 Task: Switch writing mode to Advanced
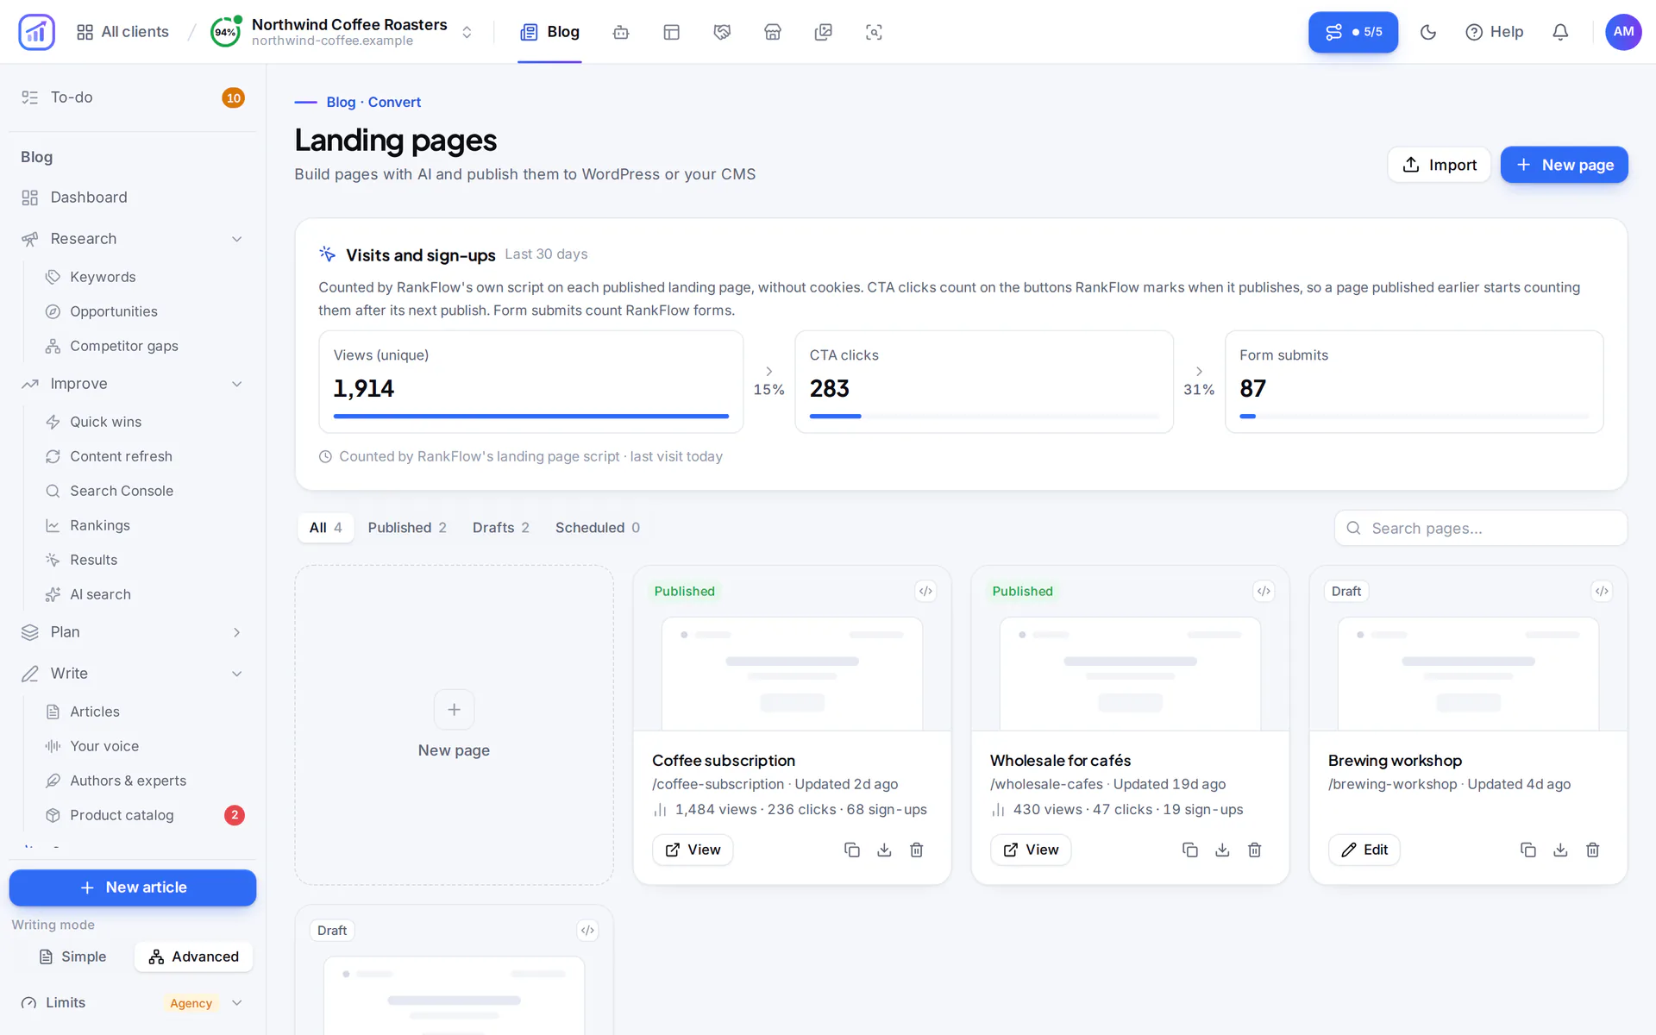point(193,957)
